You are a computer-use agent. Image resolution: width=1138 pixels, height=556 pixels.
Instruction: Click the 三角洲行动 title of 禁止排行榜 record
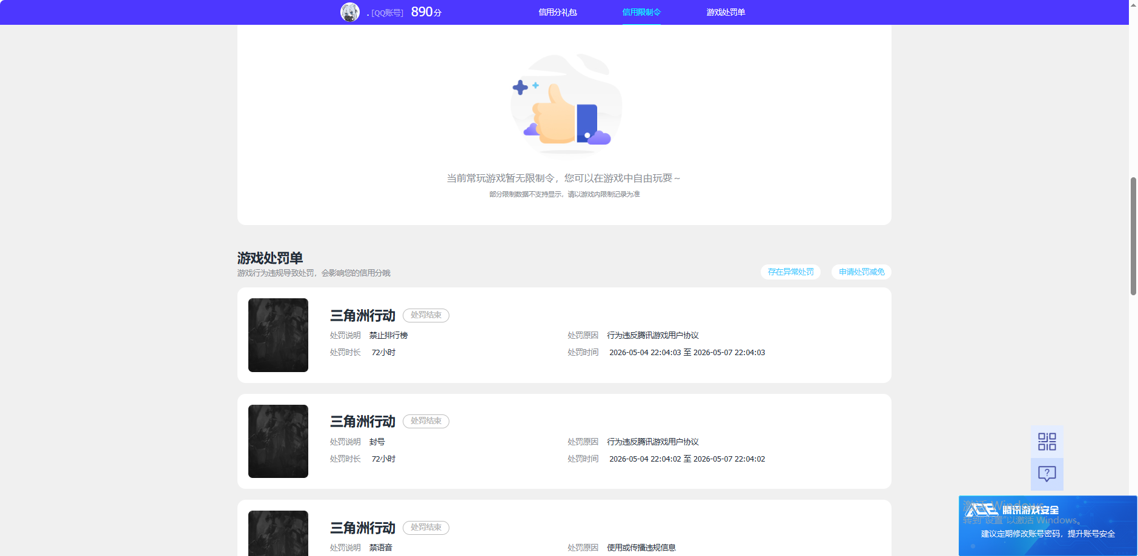[x=362, y=315]
